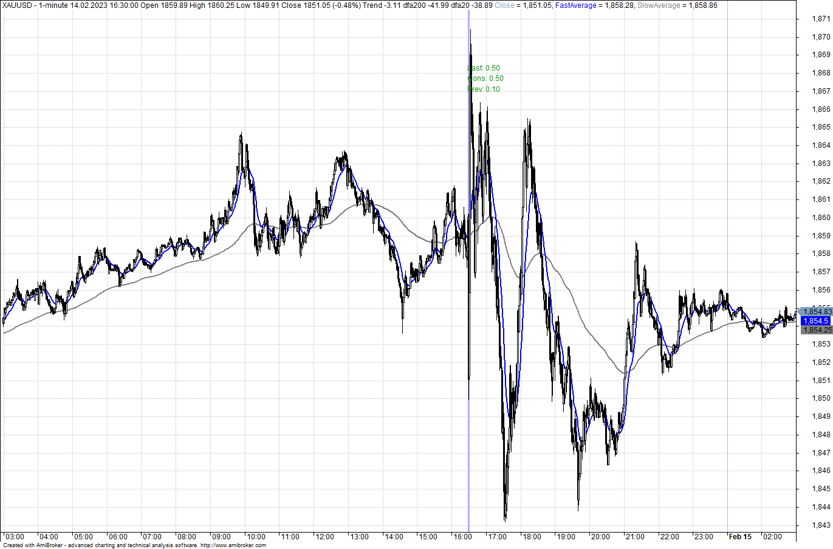Click the XAUUSD symbol in chart title
Image resolution: width=833 pixels, height=549 pixels.
click(18, 5)
